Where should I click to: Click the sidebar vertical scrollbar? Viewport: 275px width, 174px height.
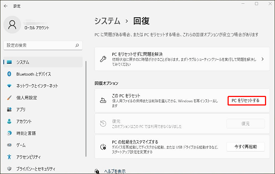click(86, 108)
